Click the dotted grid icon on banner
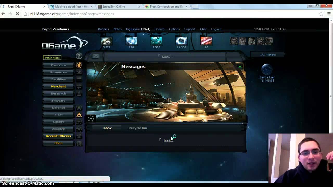The image size is (333, 187). pyautogui.click(x=91, y=118)
